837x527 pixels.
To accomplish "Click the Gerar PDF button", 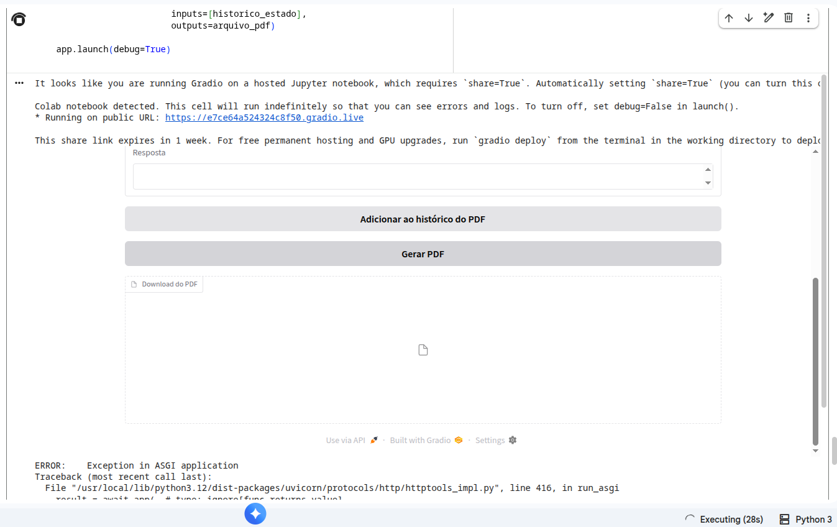I will [x=423, y=254].
